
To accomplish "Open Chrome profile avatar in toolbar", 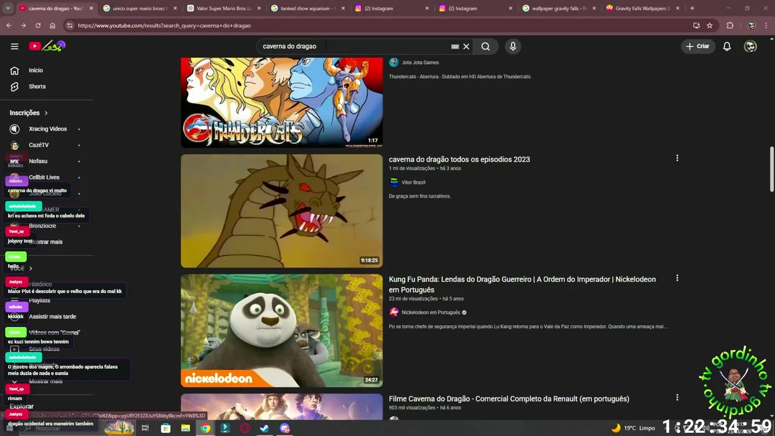I will [751, 25].
